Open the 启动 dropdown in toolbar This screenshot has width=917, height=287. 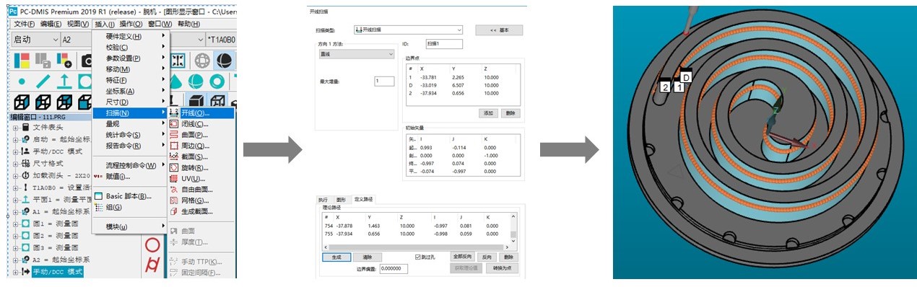point(35,40)
